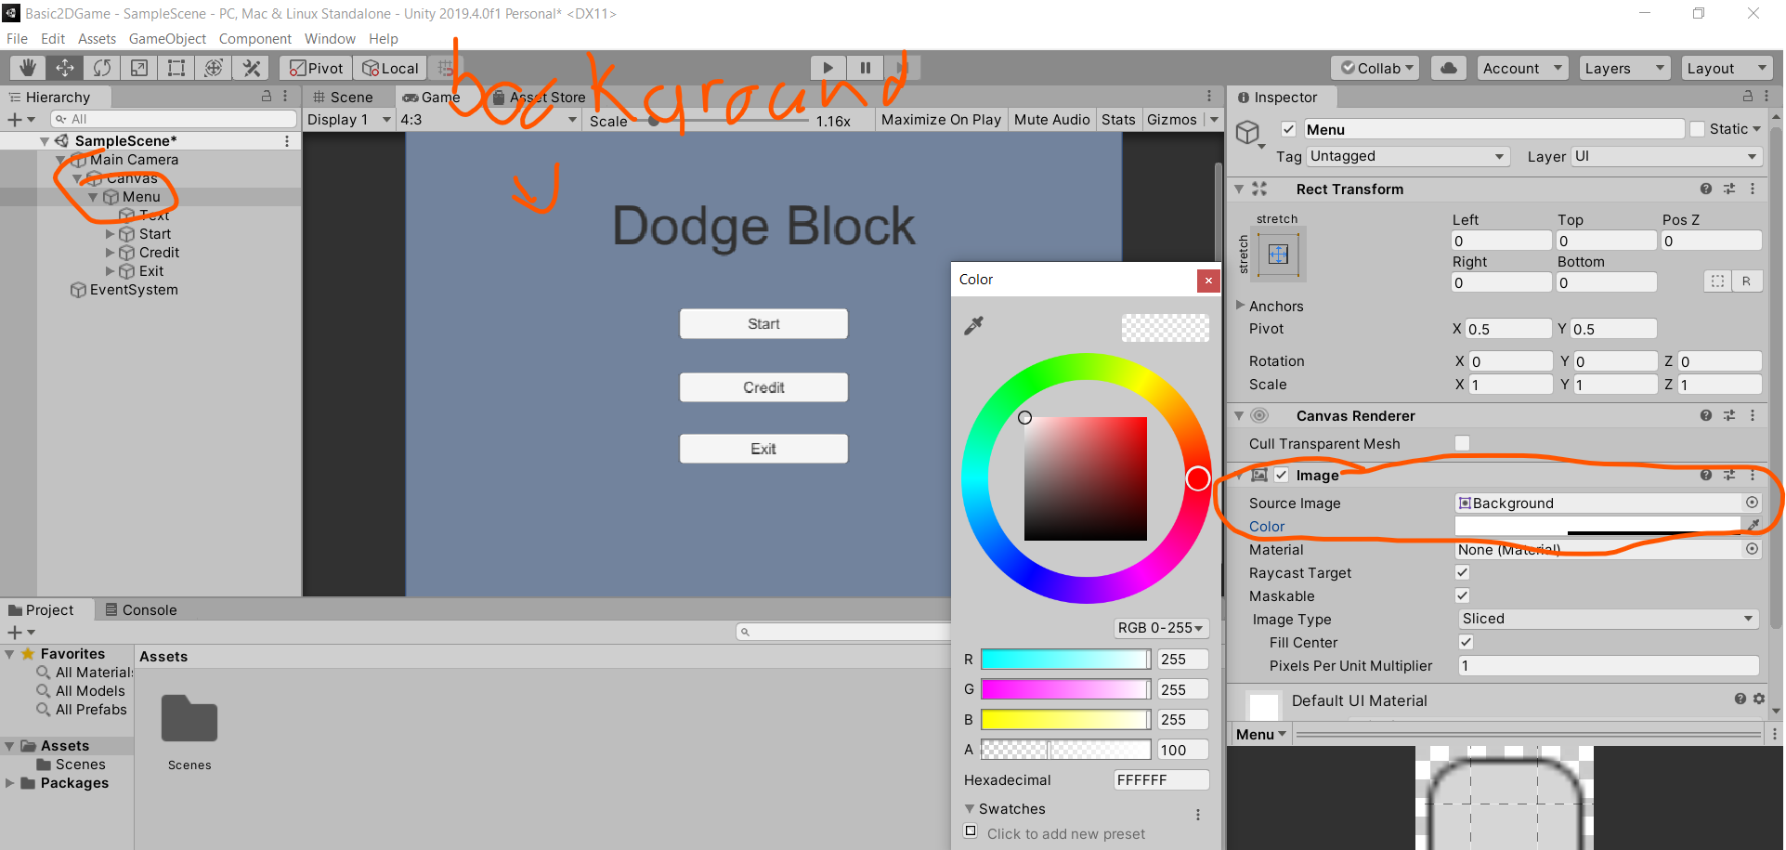Select the Rect Transform tool
Viewport: 1786px width, 850px height.
click(176, 67)
